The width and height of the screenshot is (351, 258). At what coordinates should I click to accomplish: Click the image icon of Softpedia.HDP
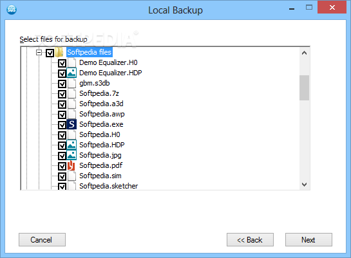71,145
